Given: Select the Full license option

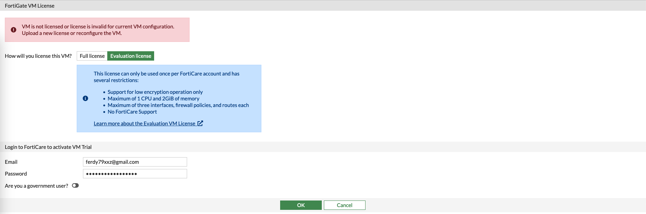Looking at the screenshot, I should pyautogui.click(x=92, y=56).
